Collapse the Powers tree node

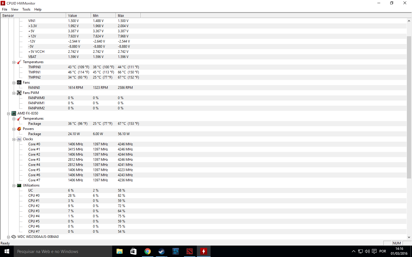[x=14, y=129]
